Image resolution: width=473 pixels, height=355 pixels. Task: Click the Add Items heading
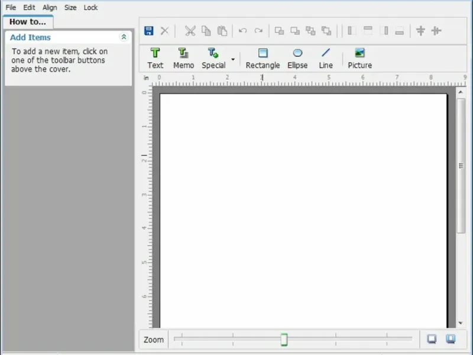pos(30,37)
